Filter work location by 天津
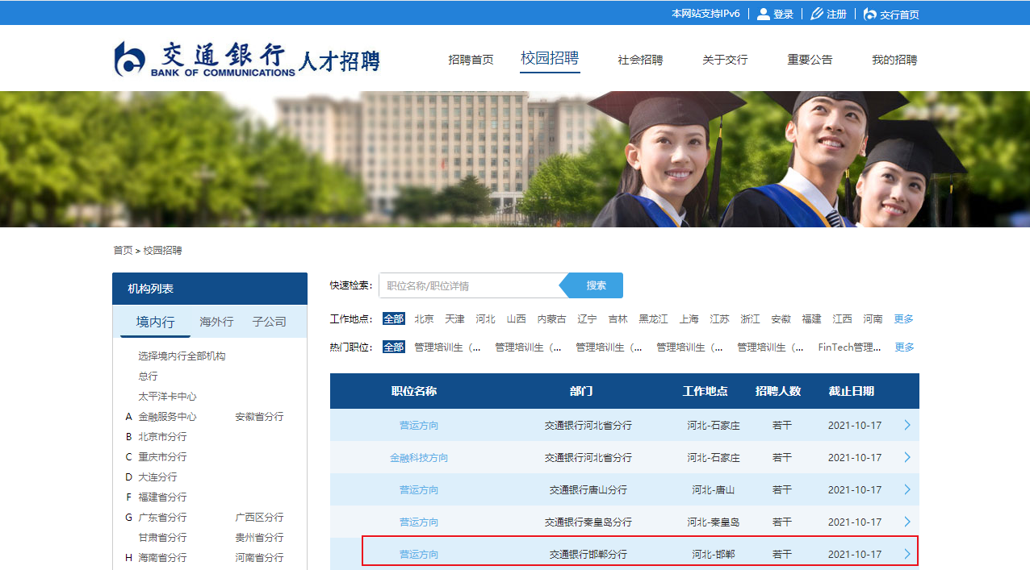 point(455,319)
